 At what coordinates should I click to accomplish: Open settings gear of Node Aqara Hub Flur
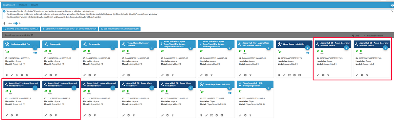pyautogui.click(x=22, y=75)
